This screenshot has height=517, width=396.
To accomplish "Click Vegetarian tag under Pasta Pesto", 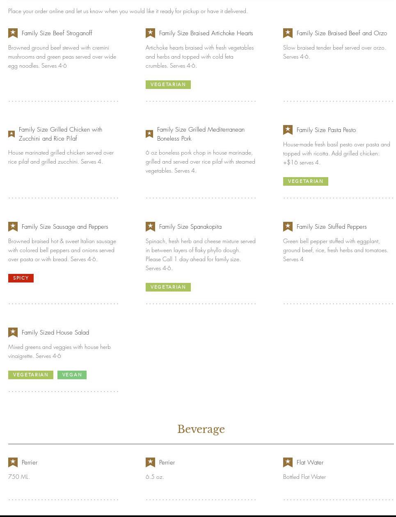I will 305,181.
